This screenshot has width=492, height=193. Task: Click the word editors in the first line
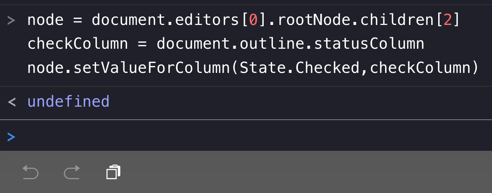click(207, 20)
